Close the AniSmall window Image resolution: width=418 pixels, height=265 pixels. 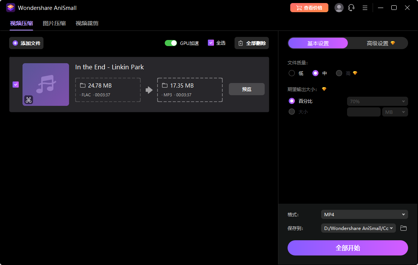click(407, 8)
